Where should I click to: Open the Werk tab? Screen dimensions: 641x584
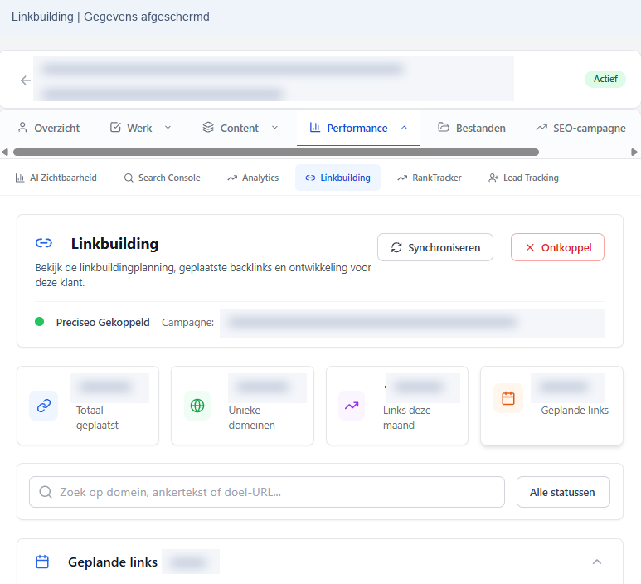point(131,128)
